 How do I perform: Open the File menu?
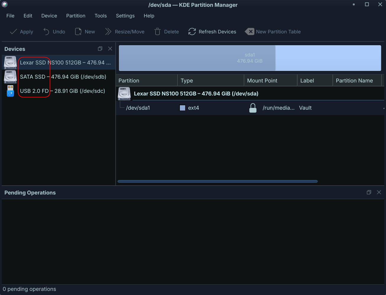click(10, 16)
